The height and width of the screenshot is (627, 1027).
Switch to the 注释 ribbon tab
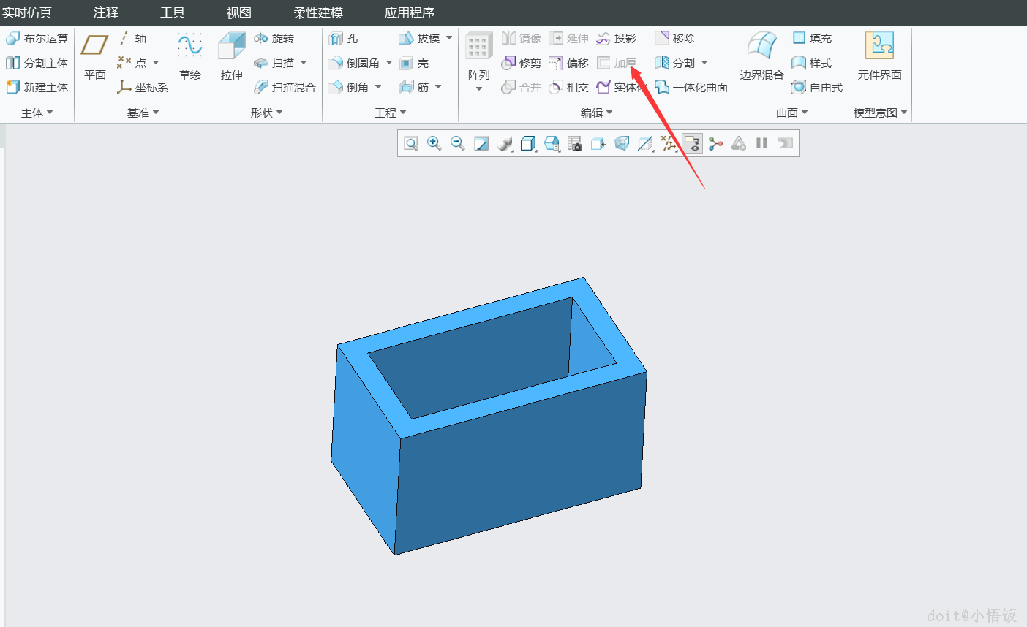click(x=106, y=12)
